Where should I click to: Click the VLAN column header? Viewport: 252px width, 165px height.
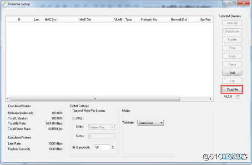[118, 20]
